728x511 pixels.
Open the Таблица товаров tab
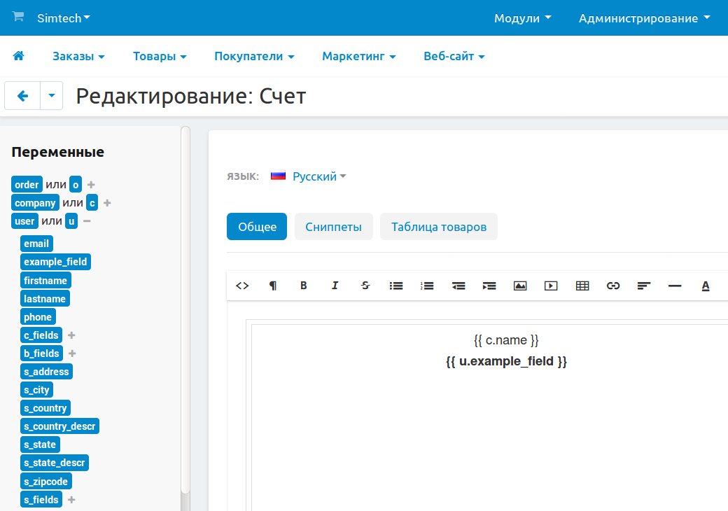[x=438, y=227]
